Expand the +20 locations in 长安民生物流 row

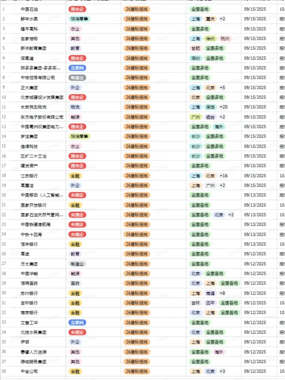coord(224,107)
